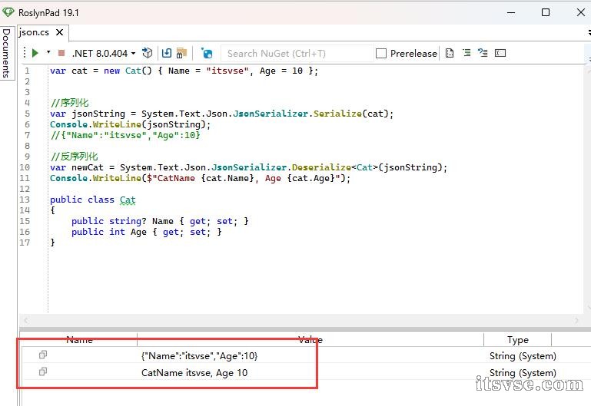Uncomment the selection with the question-lines icon

point(483,53)
